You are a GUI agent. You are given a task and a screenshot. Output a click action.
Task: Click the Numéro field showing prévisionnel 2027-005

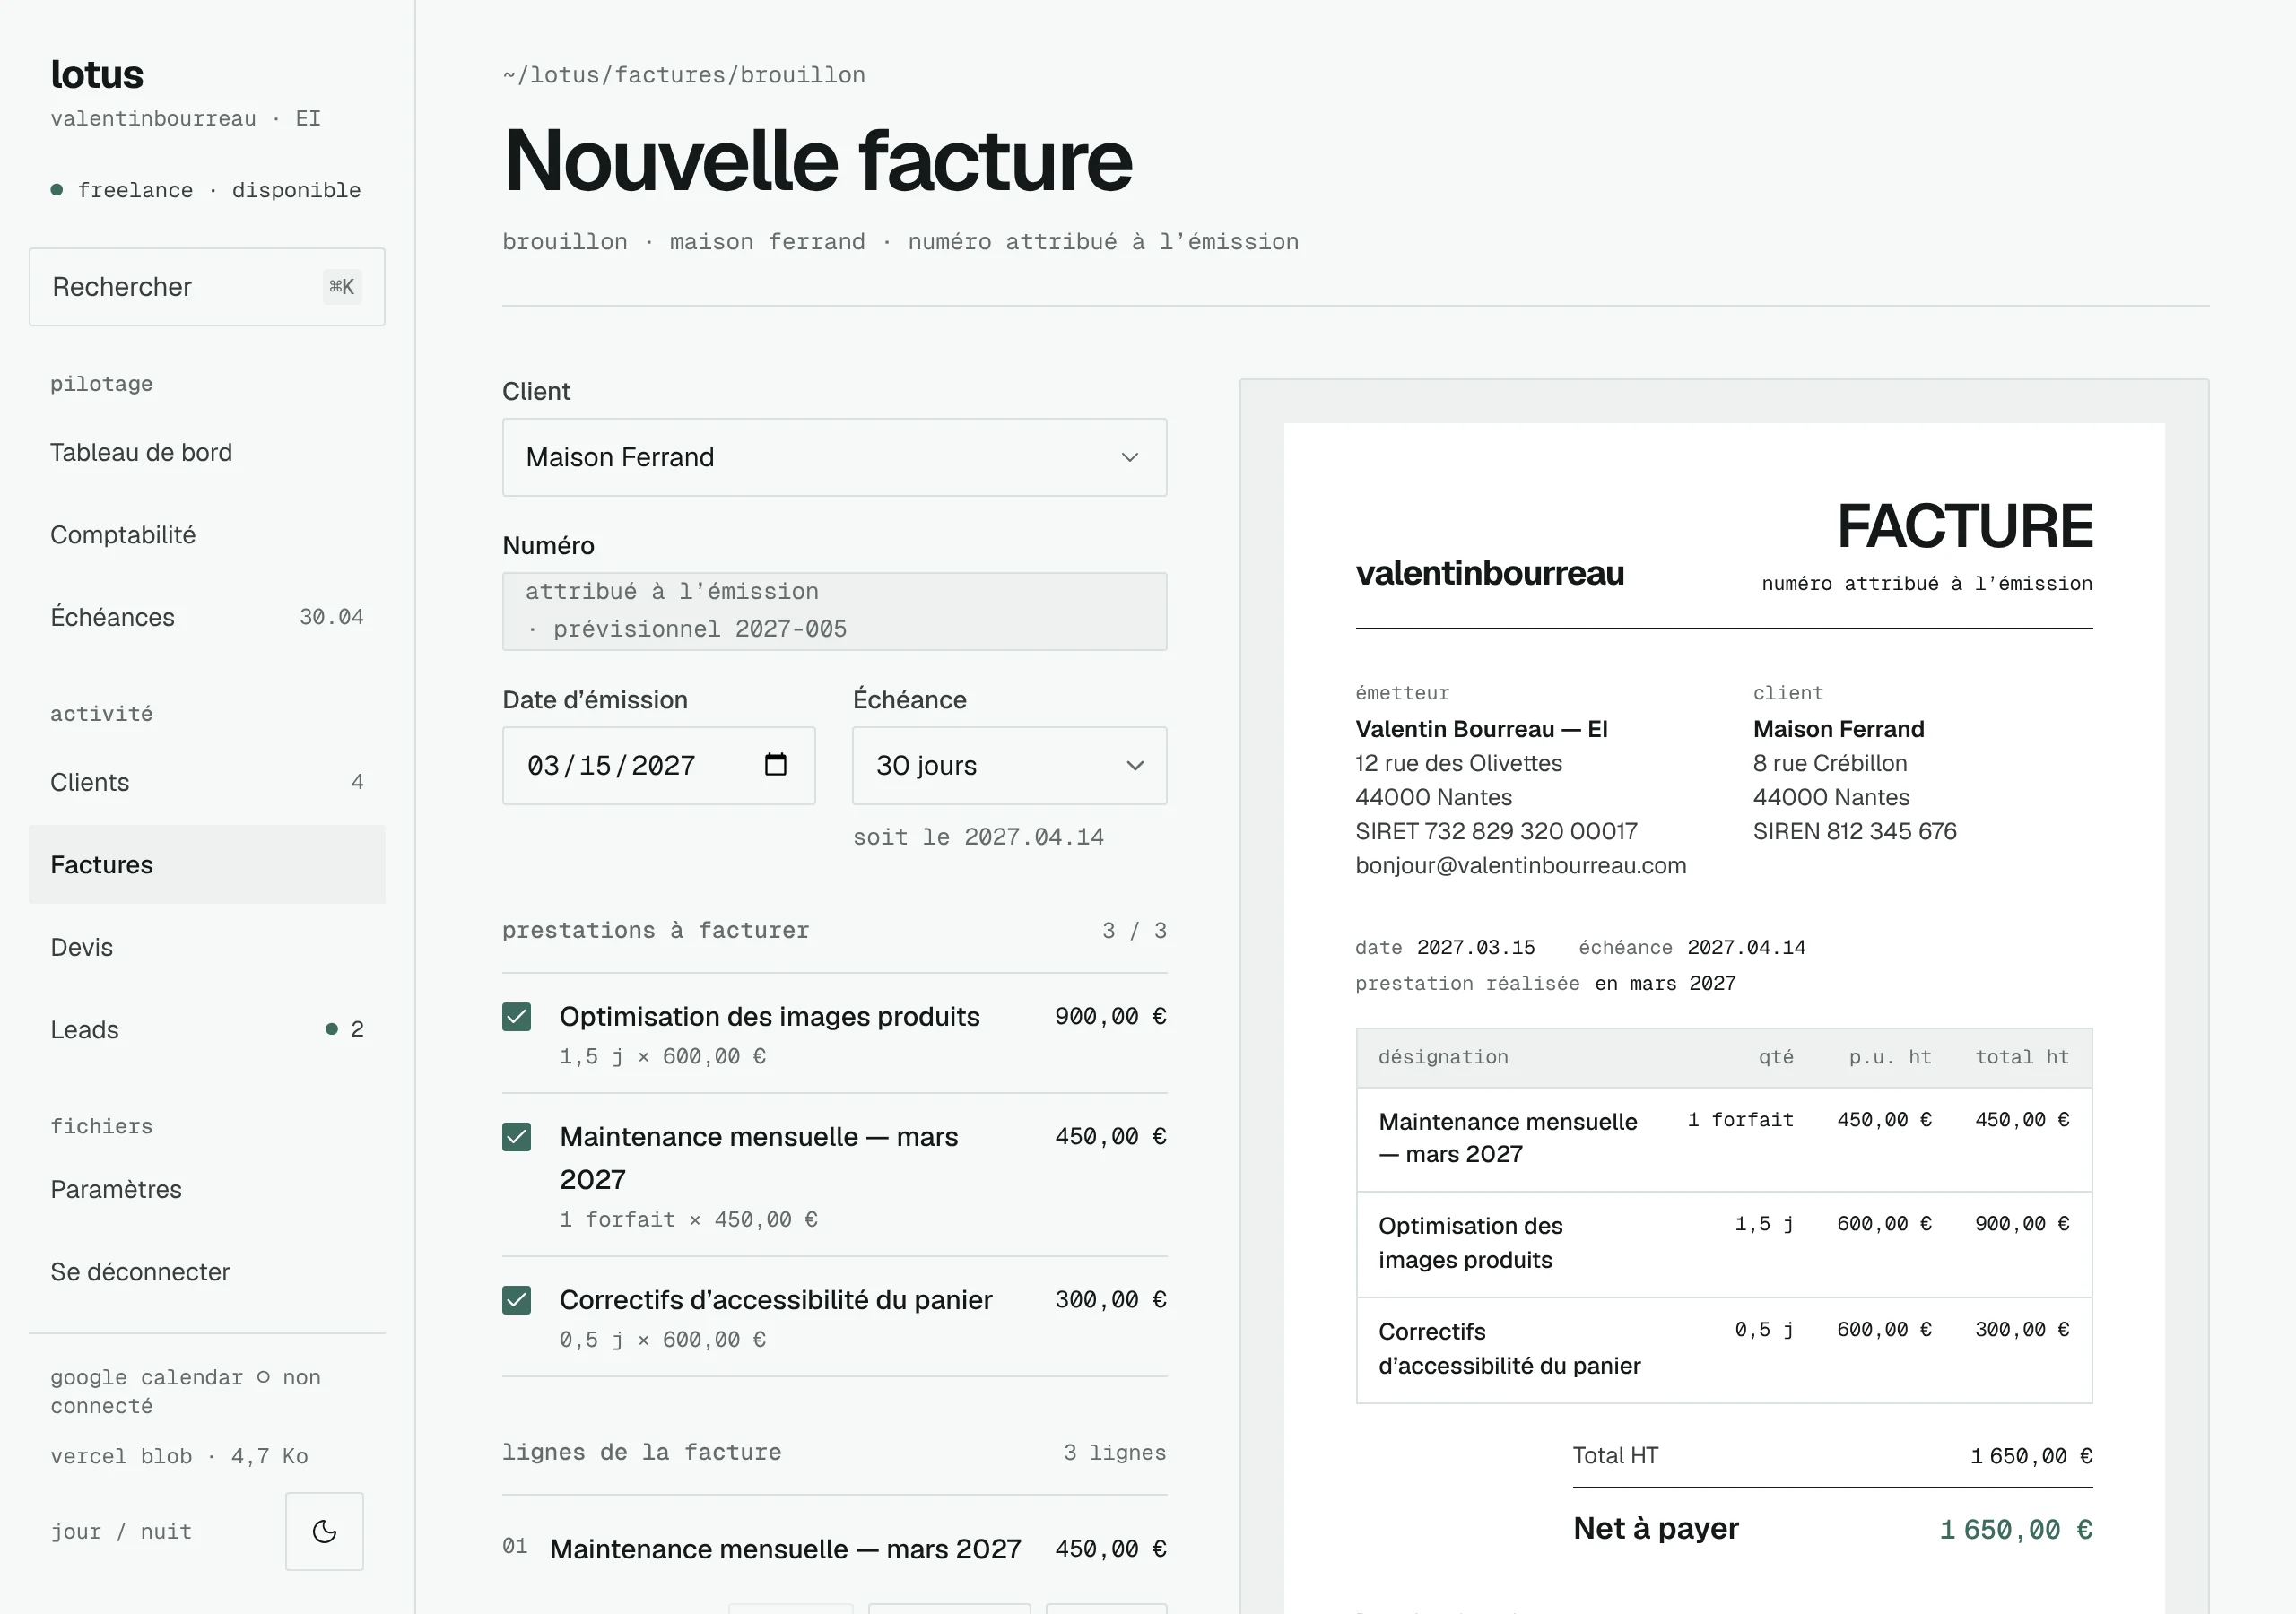(834, 611)
